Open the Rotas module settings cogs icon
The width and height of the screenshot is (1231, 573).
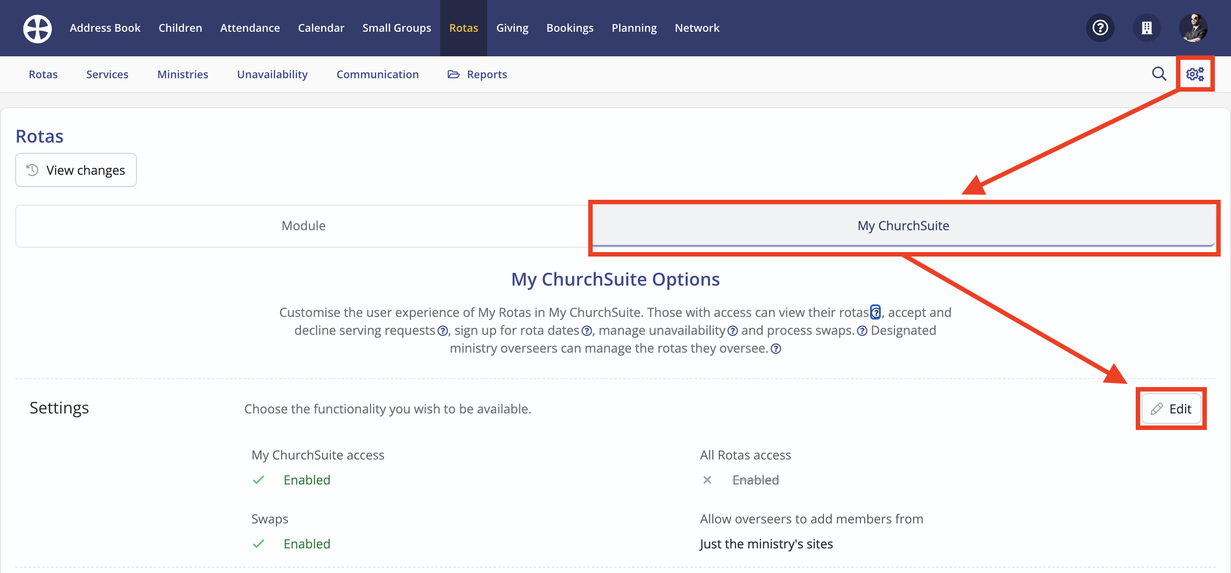tap(1195, 74)
